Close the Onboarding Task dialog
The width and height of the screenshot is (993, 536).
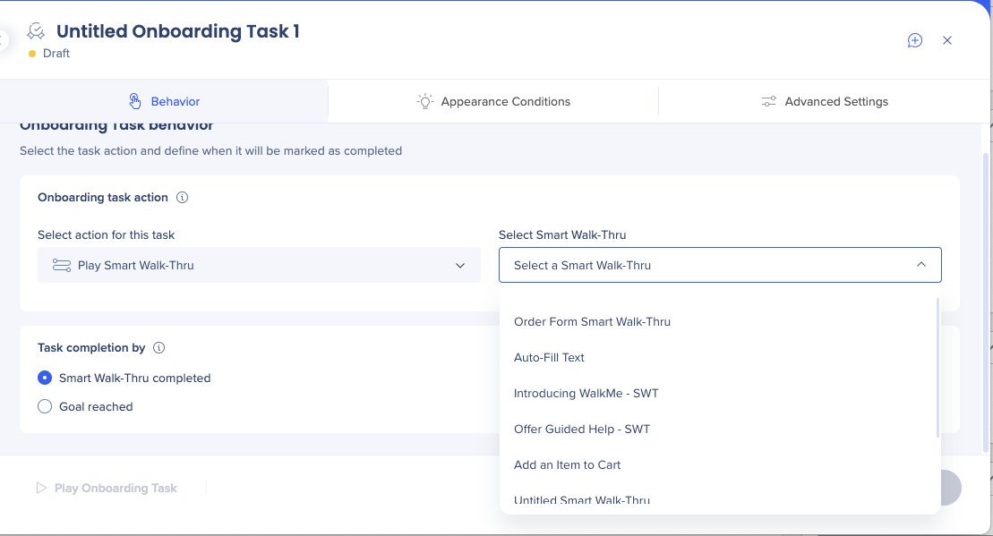click(x=947, y=40)
